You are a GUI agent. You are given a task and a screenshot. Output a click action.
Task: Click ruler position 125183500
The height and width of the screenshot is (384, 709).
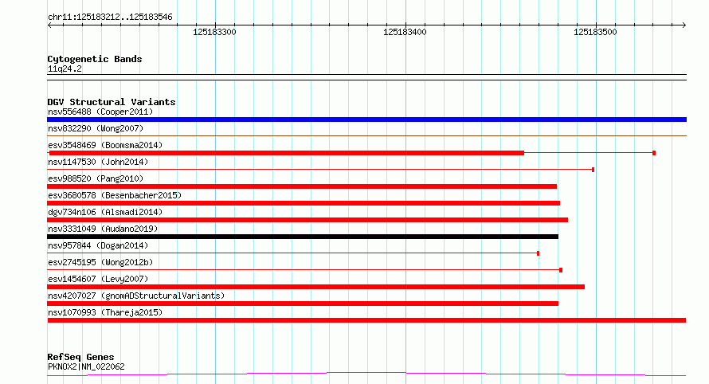tap(595, 32)
